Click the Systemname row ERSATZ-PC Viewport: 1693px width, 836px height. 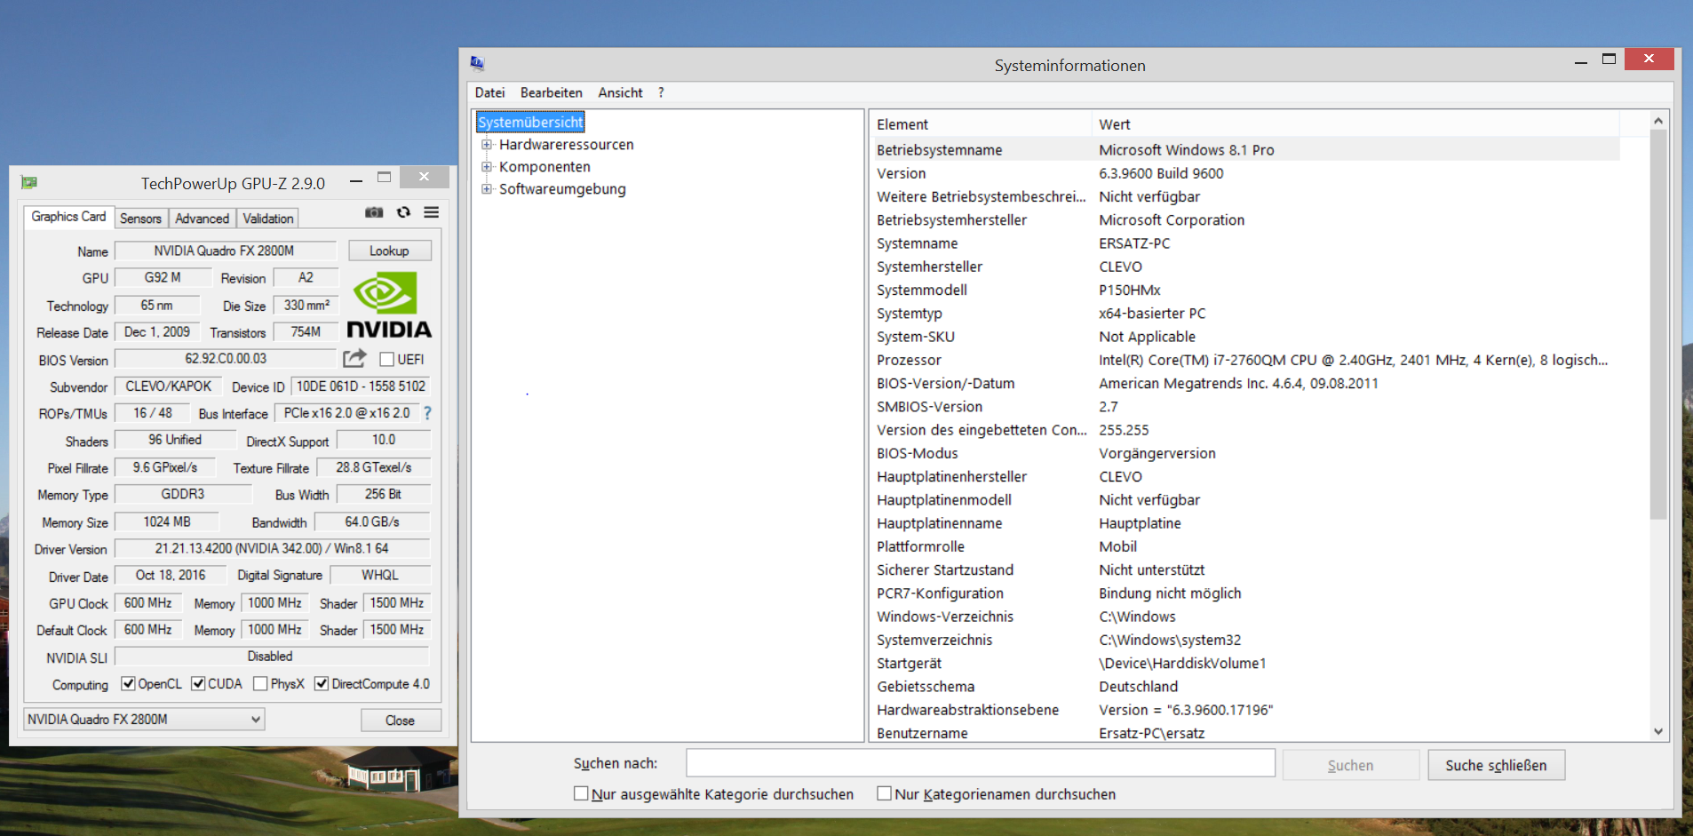1245,243
